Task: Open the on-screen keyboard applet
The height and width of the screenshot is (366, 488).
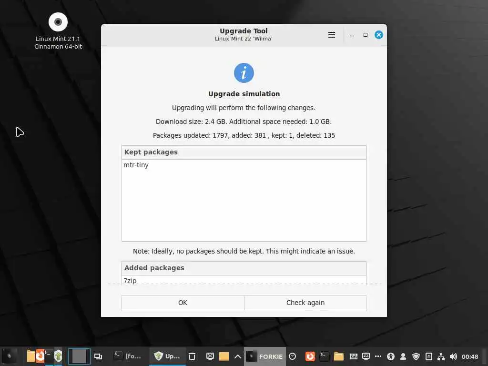Action: click(354, 356)
